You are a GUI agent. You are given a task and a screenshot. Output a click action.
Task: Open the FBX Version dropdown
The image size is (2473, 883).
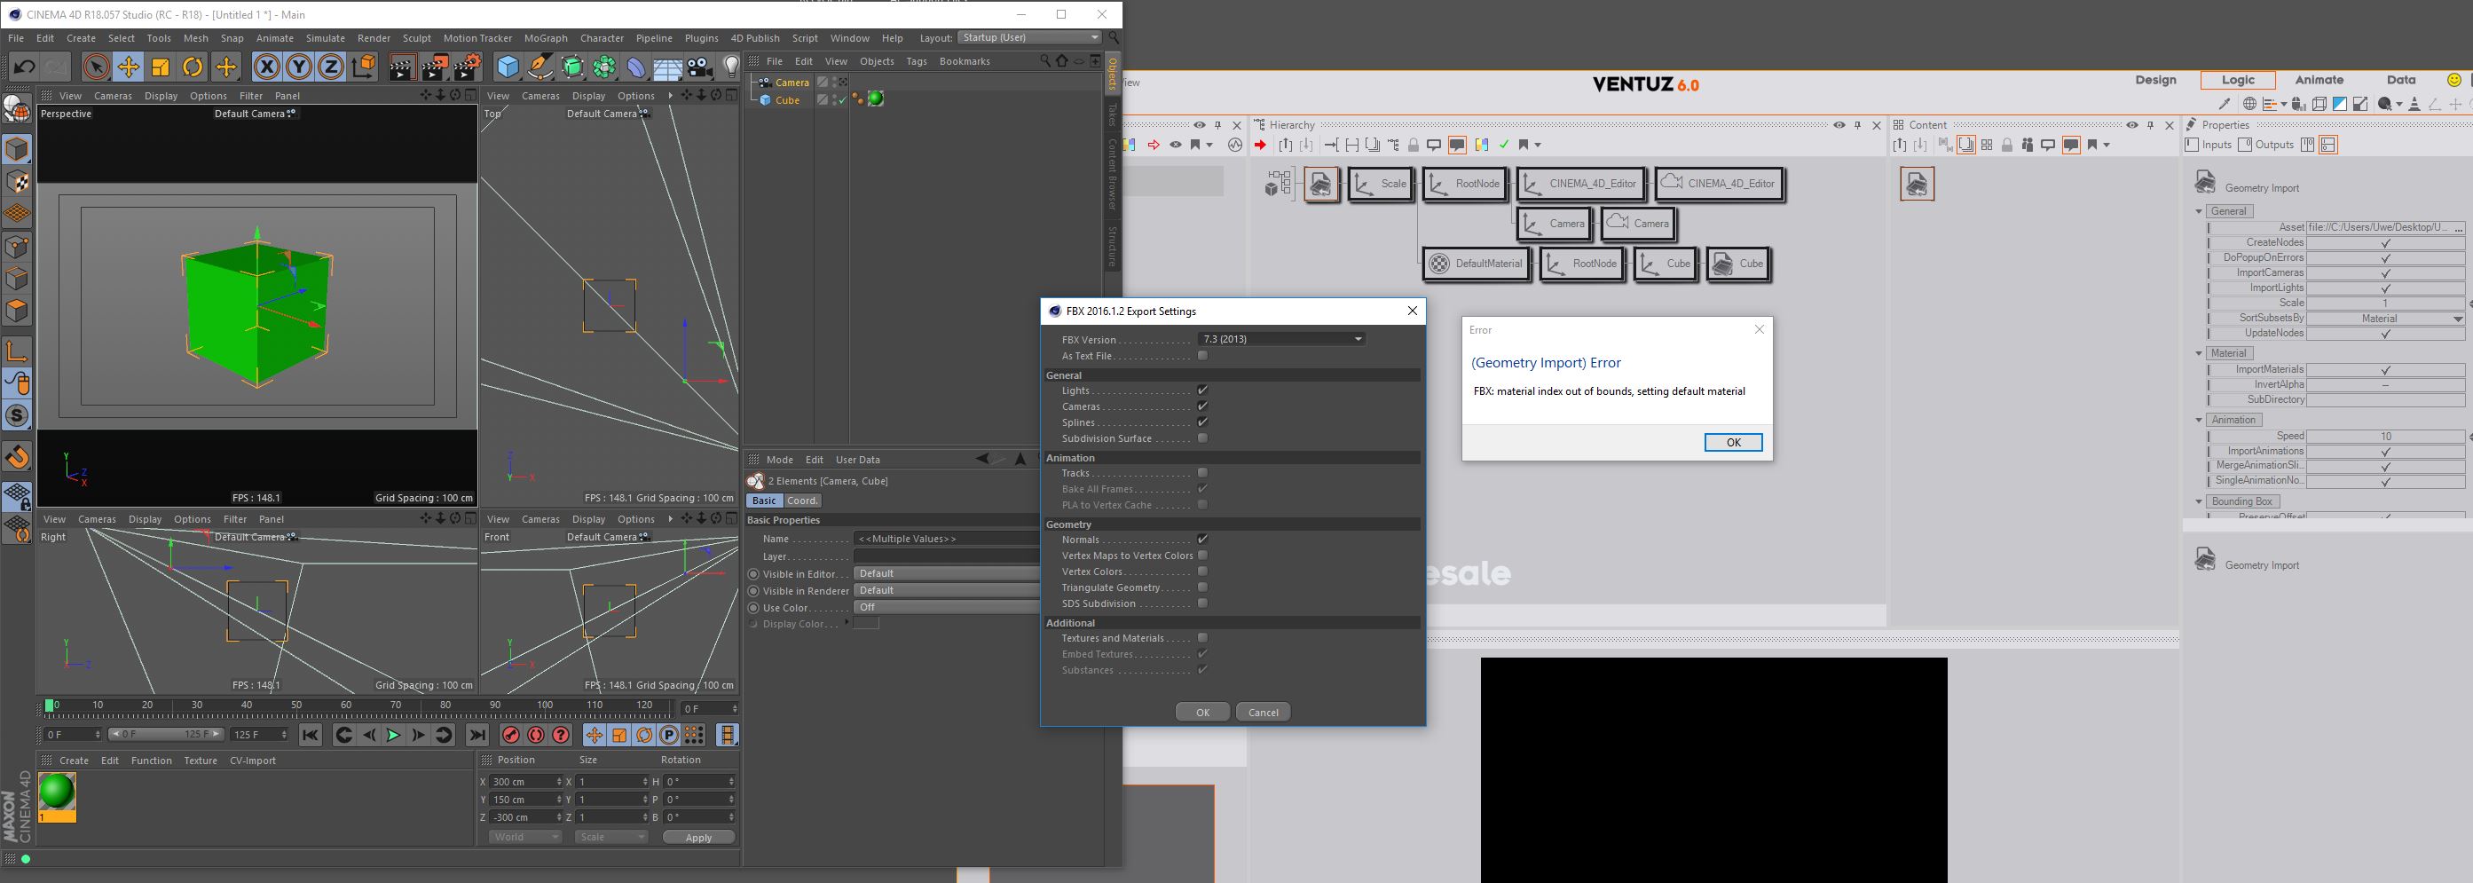pos(1280,339)
